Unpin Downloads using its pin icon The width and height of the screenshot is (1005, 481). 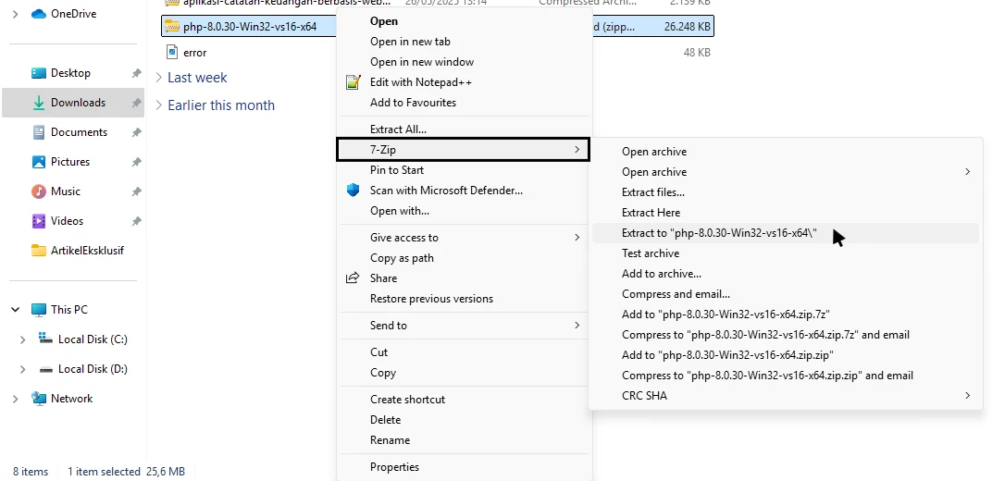136,103
